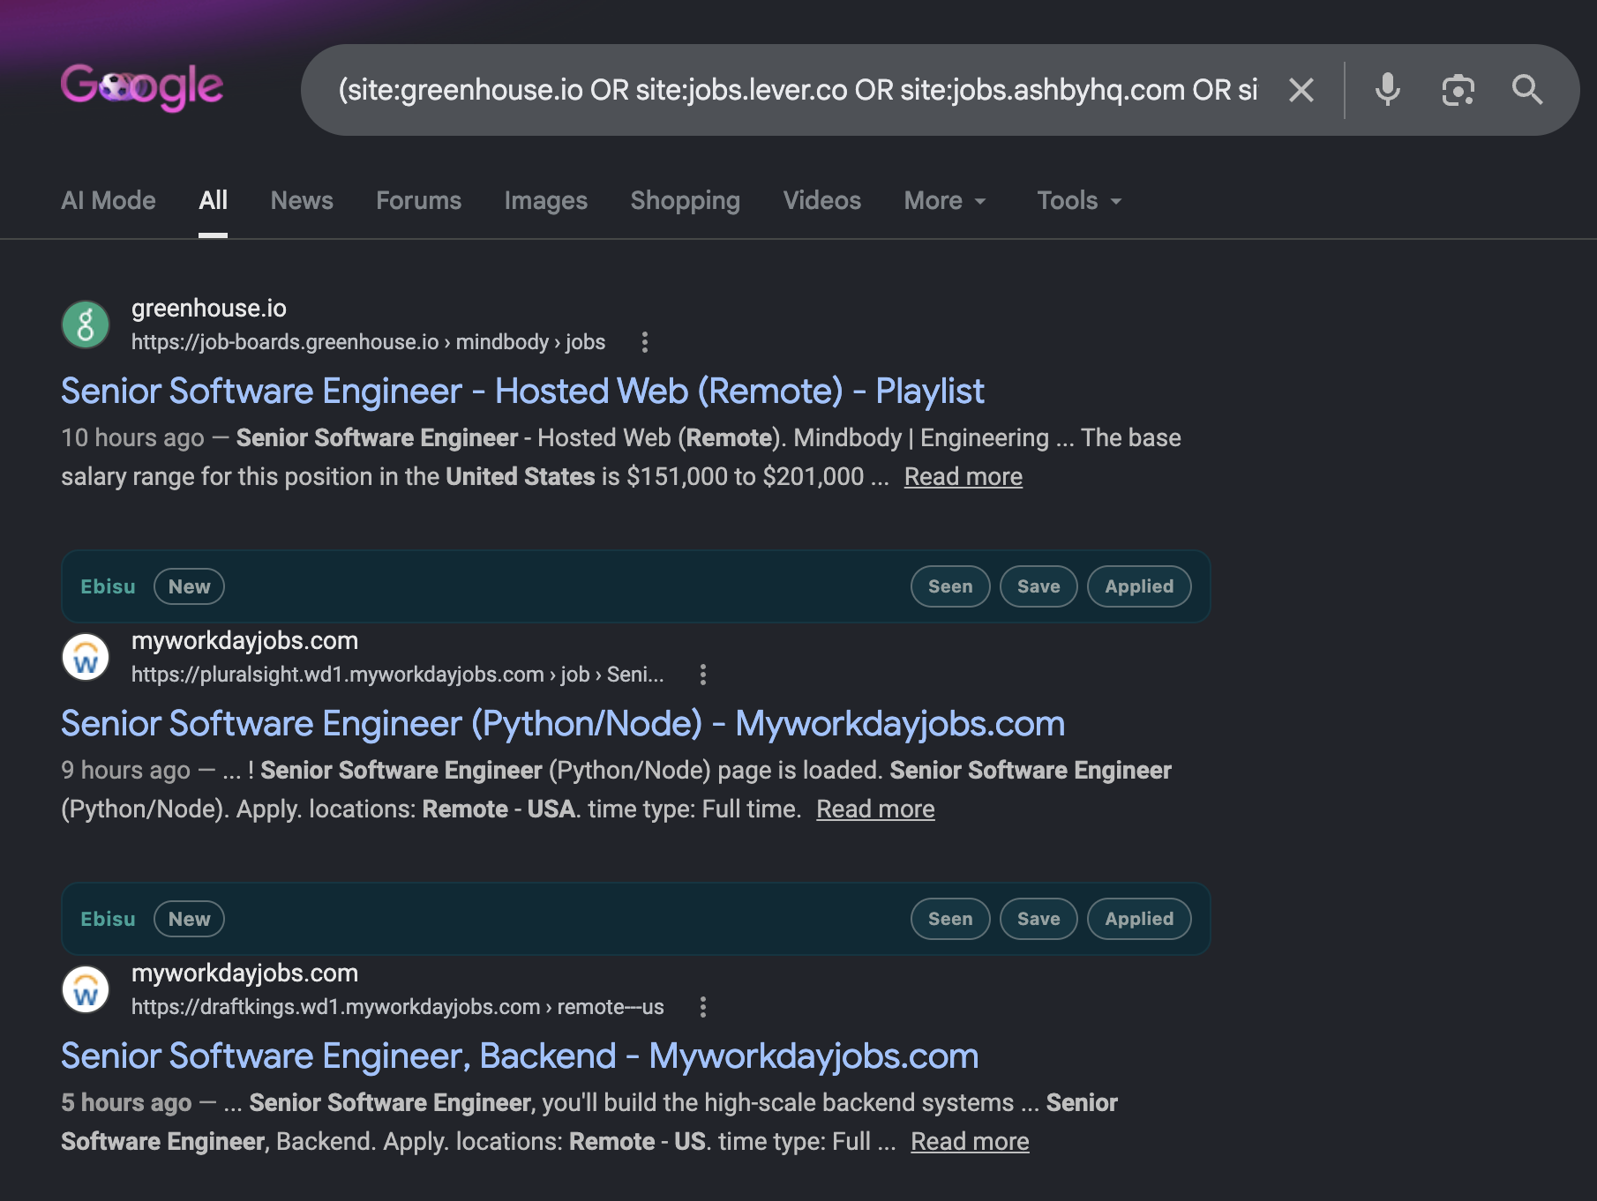The width and height of the screenshot is (1597, 1201).
Task: Open Senior Software Engineer, Backend result
Action: click(520, 1056)
